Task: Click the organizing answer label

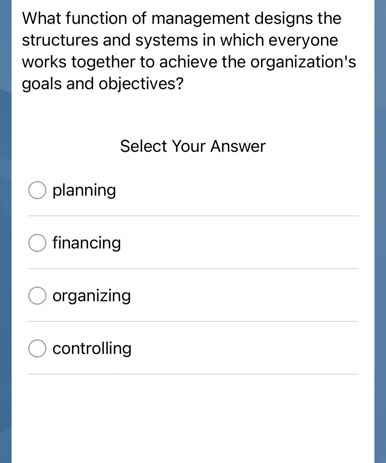Action: pyautogui.click(x=91, y=296)
